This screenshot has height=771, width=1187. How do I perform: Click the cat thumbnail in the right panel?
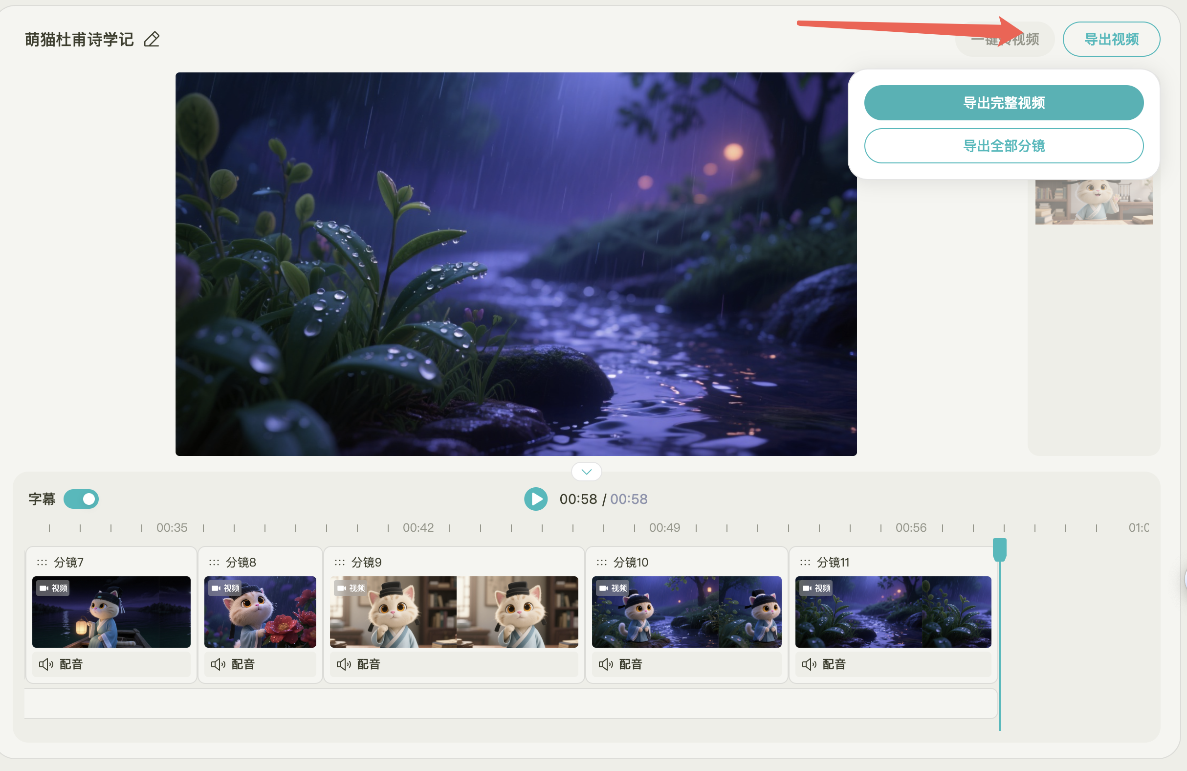coord(1094,202)
